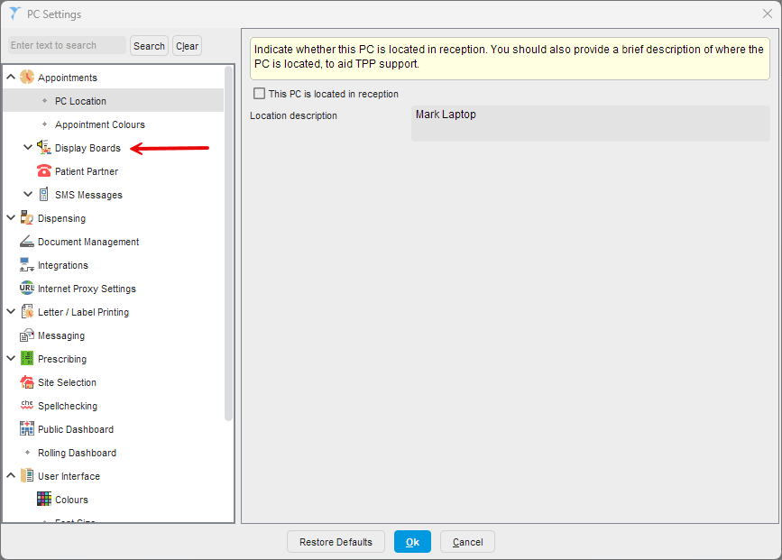782x560 pixels.
Task: Click into the Location description field
Action: [x=590, y=124]
